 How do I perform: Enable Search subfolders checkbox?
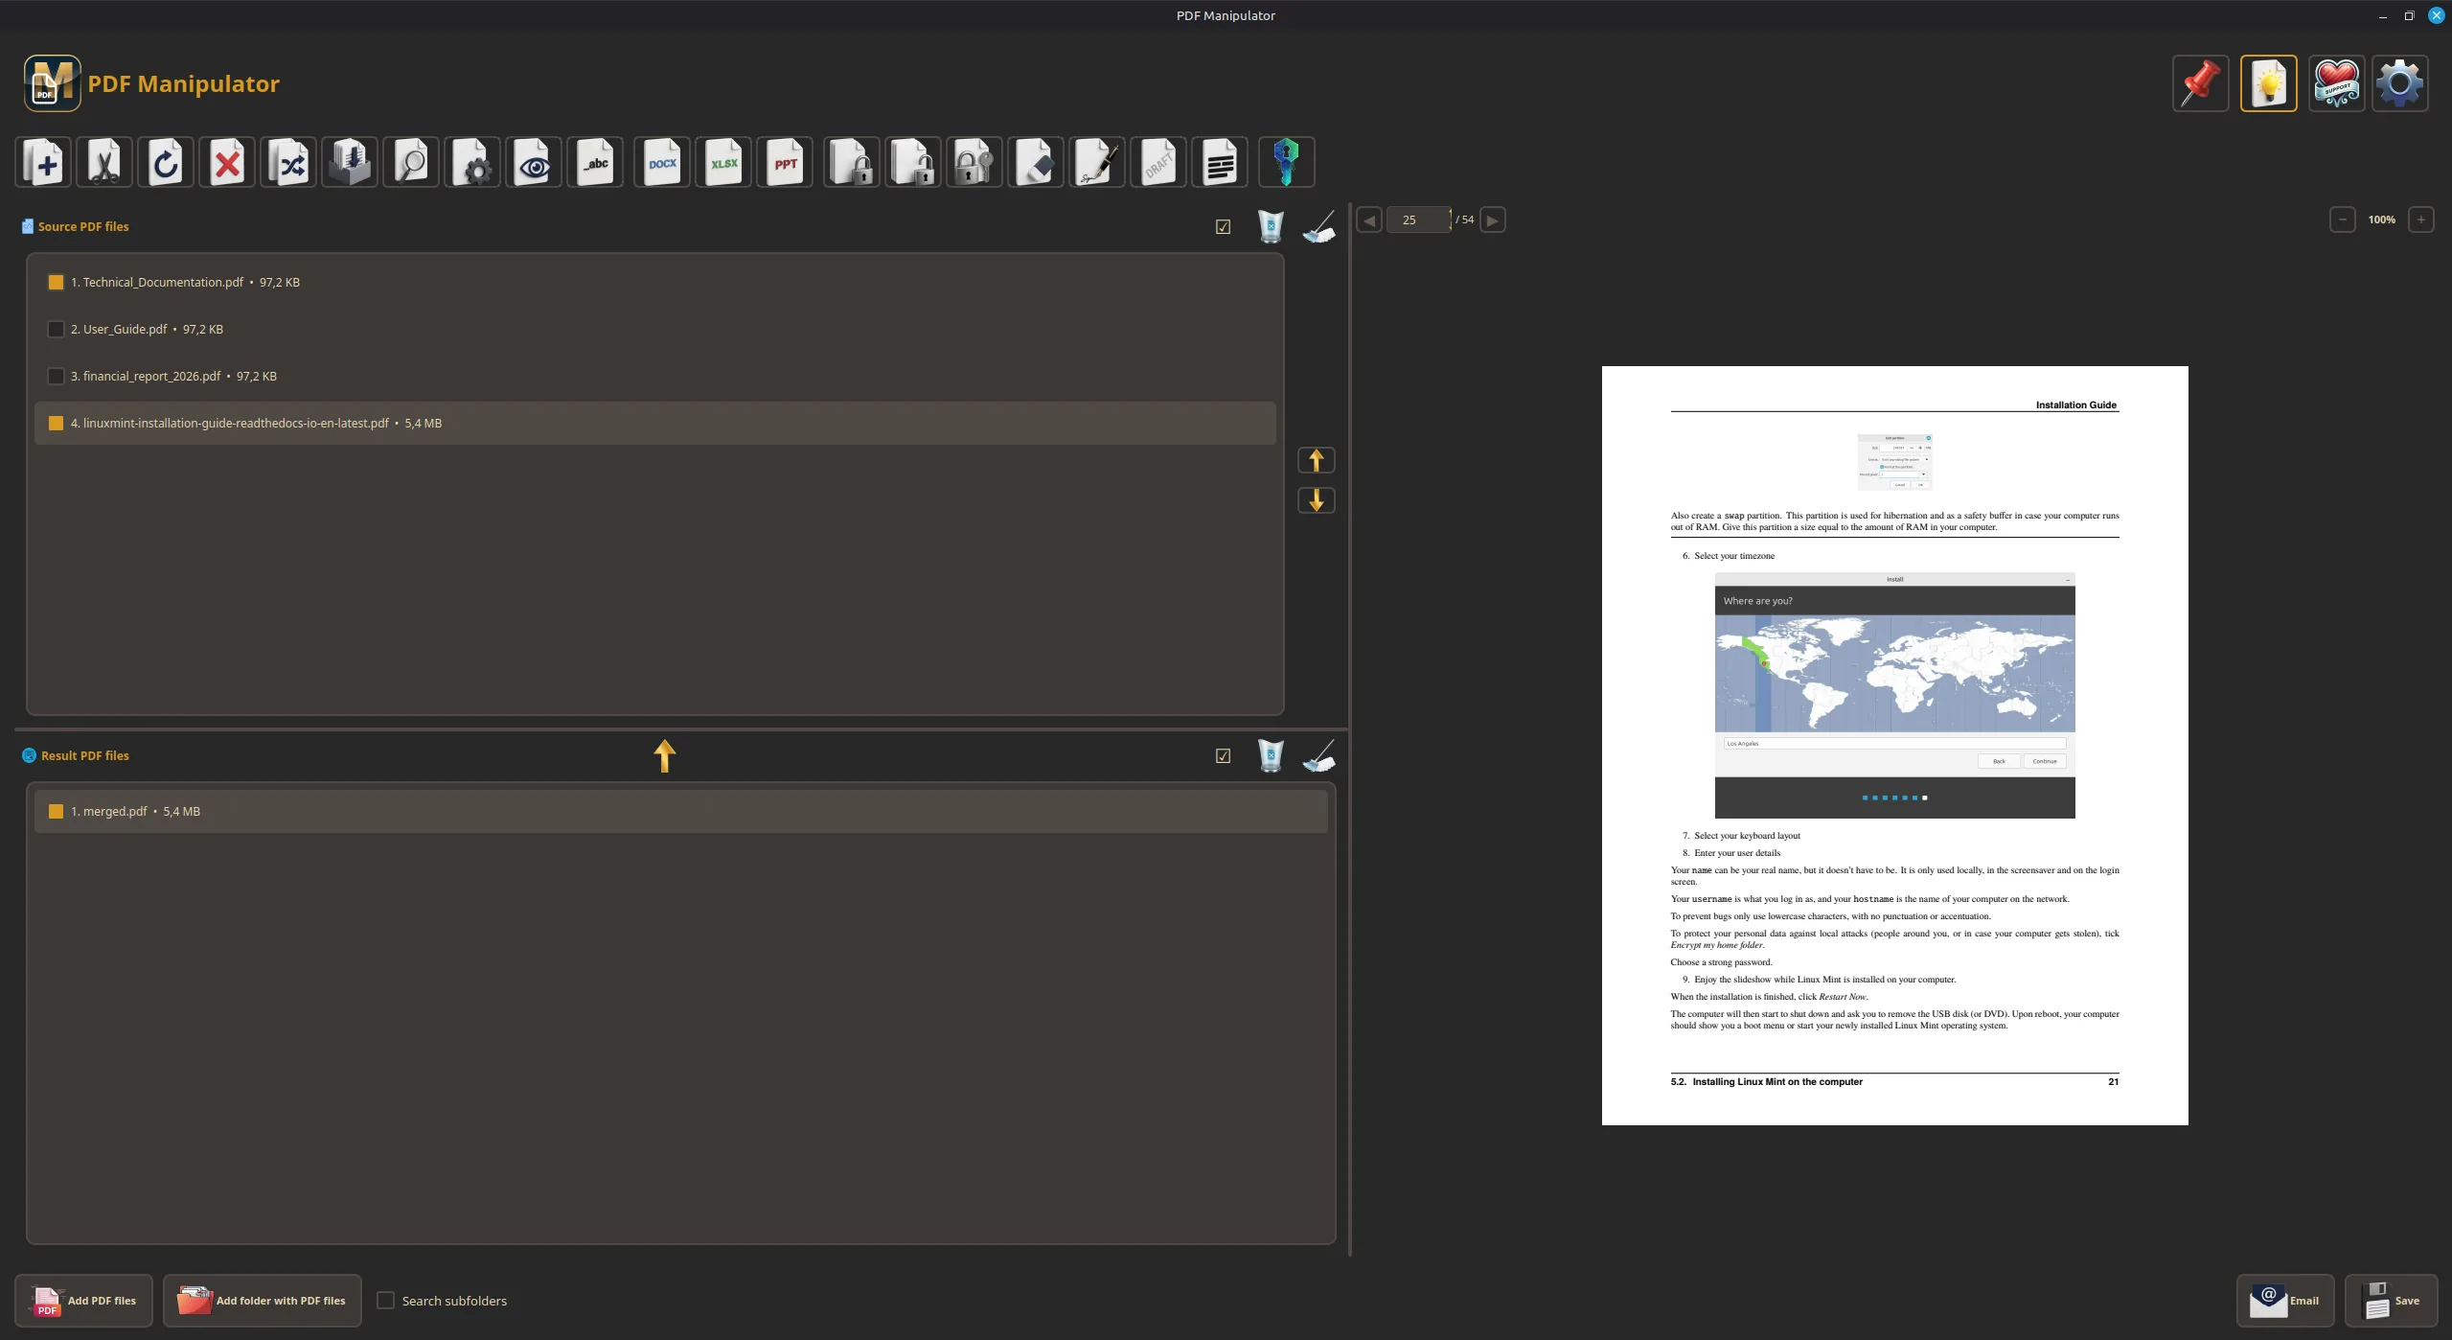(385, 1301)
